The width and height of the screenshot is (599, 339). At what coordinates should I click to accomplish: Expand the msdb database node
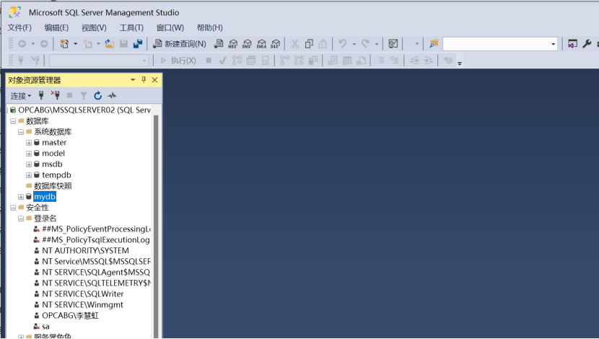(x=29, y=164)
